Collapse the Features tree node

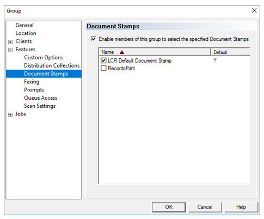click(10, 50)
